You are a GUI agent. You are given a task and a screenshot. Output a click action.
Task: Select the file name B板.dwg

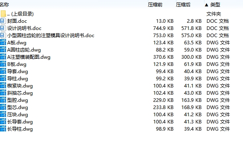(17, 64)
